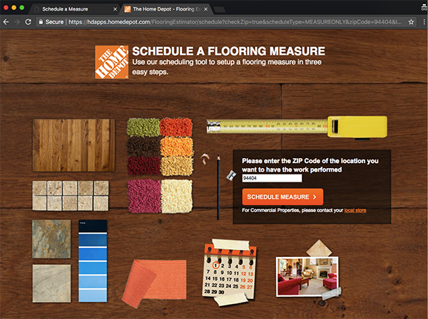Click the macOS green fullscreen button
The height and width of the screenshot is (319, 428).
coord(22,8)
